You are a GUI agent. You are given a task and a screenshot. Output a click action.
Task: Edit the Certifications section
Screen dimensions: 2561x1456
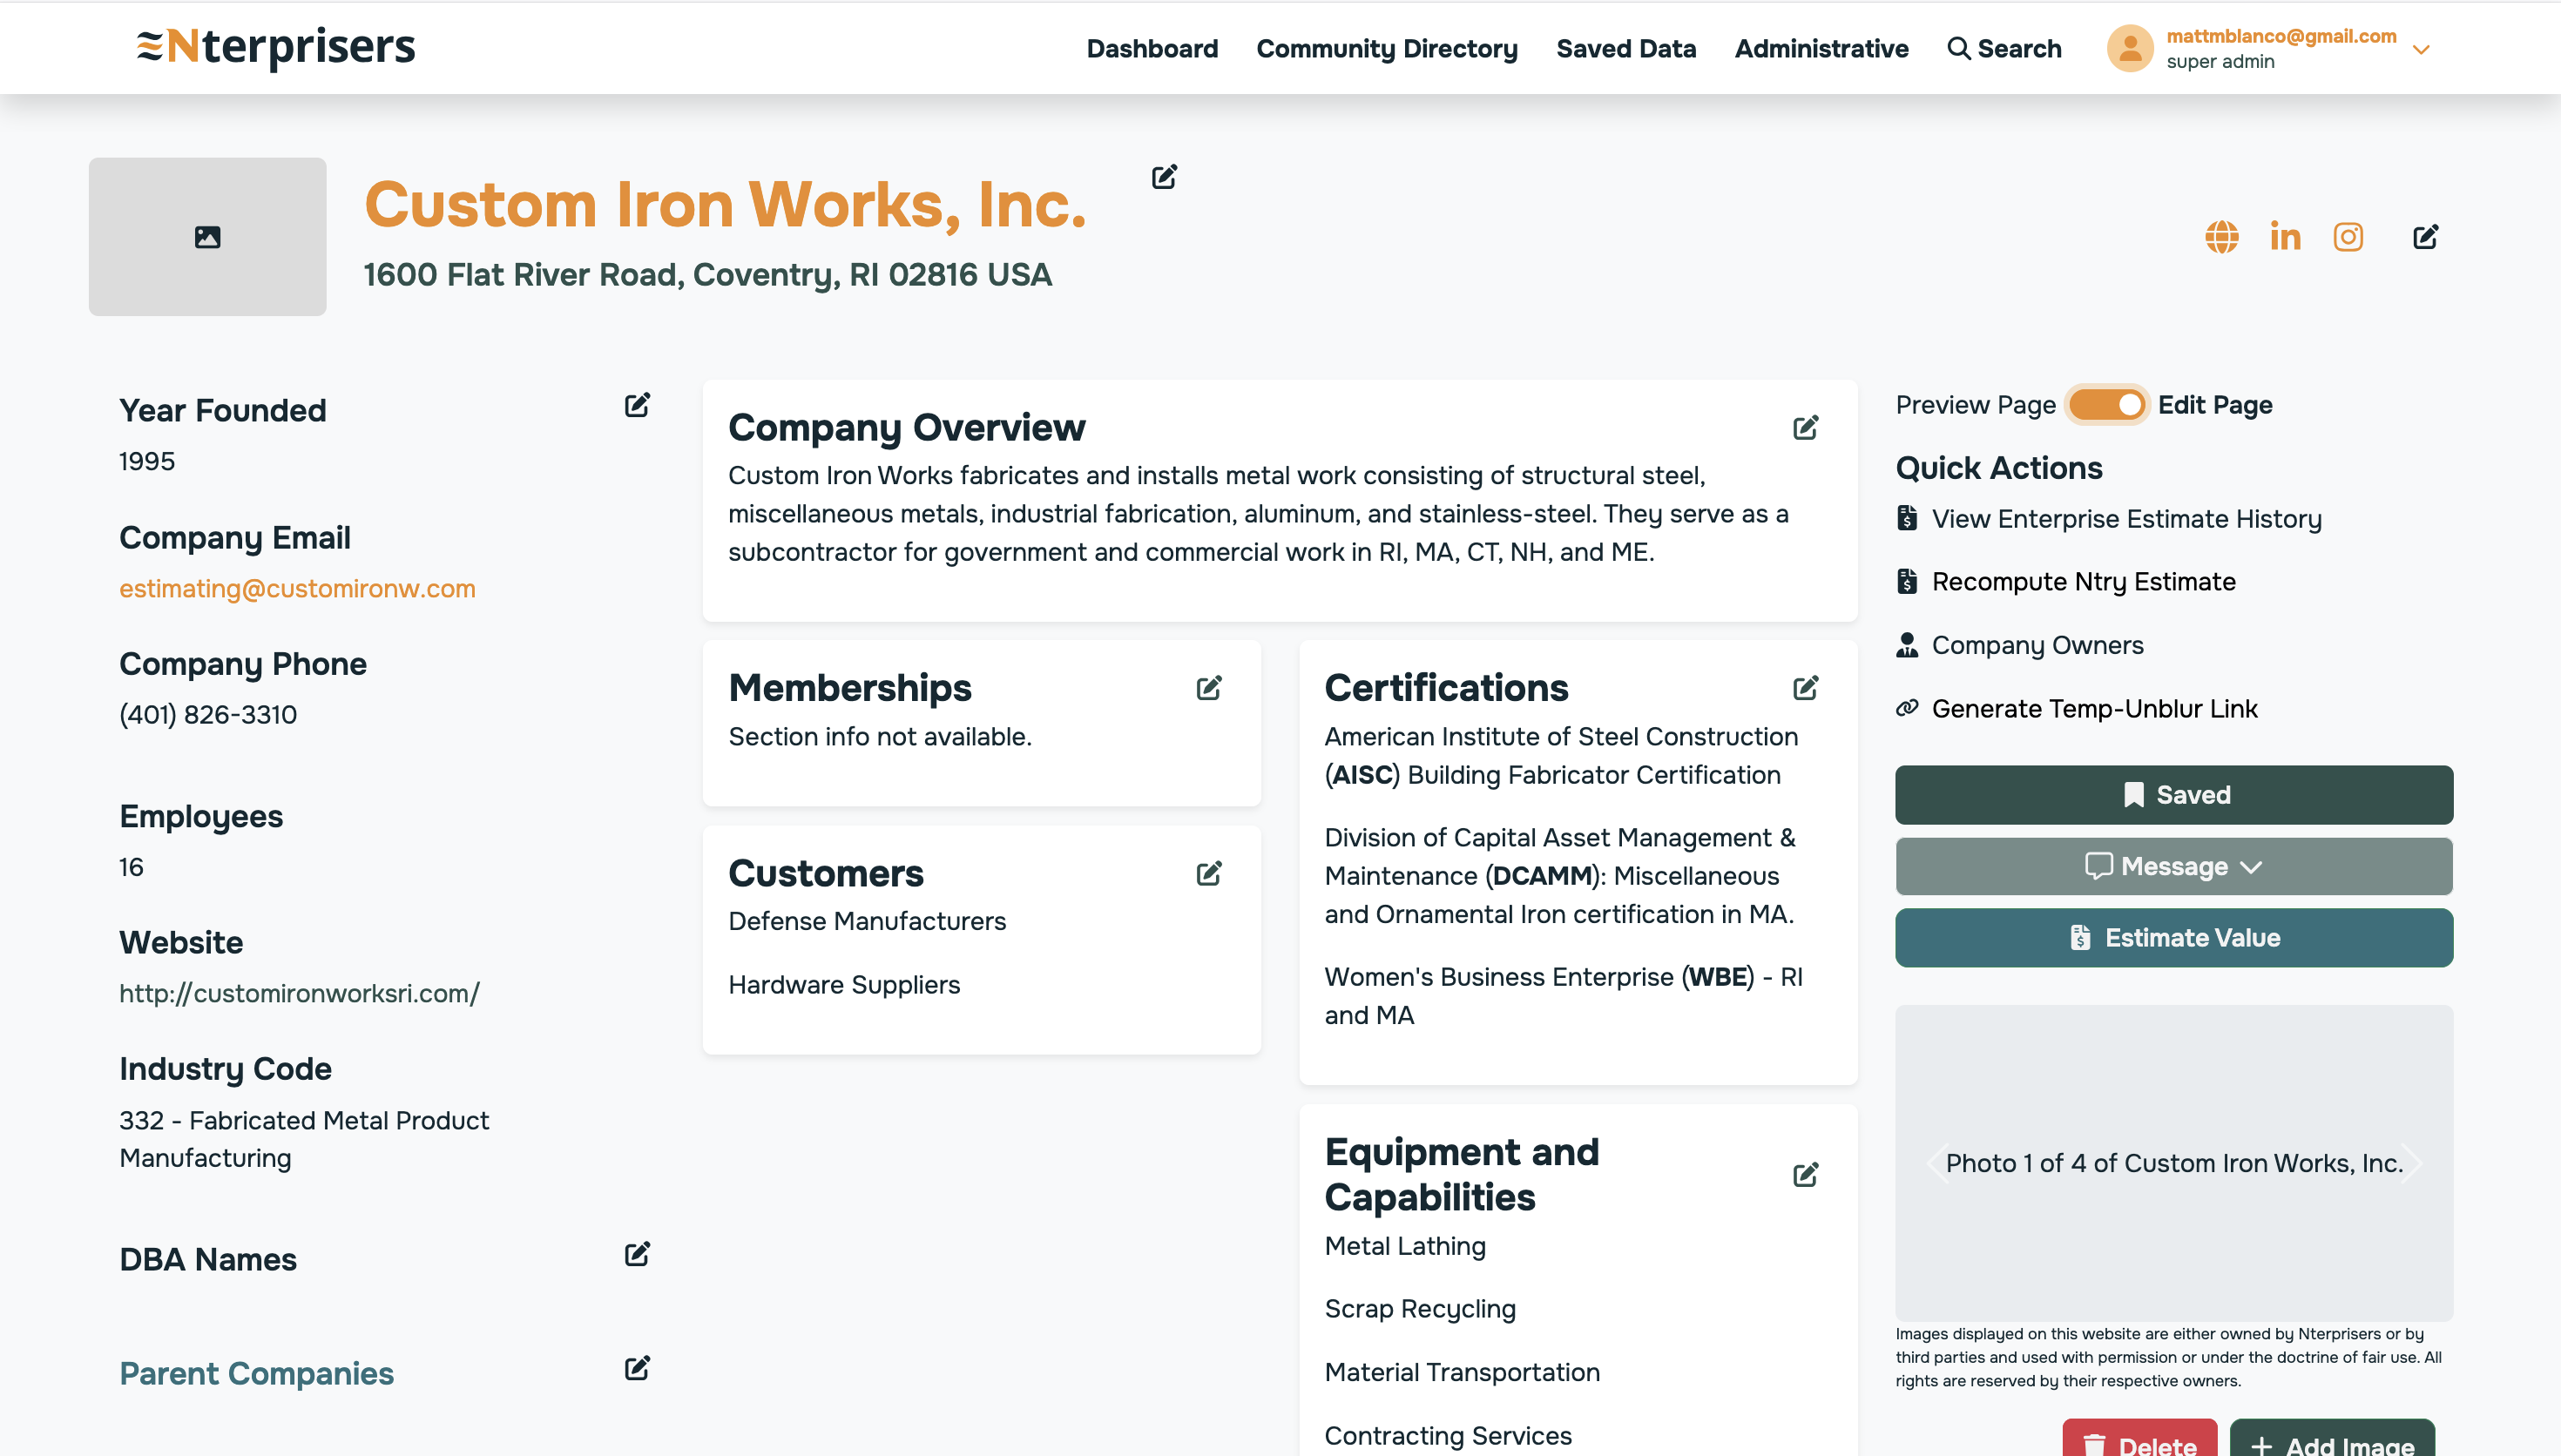1805,688
